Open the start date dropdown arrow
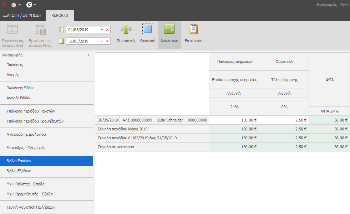The image size is (350, 214). click(101, 30)
